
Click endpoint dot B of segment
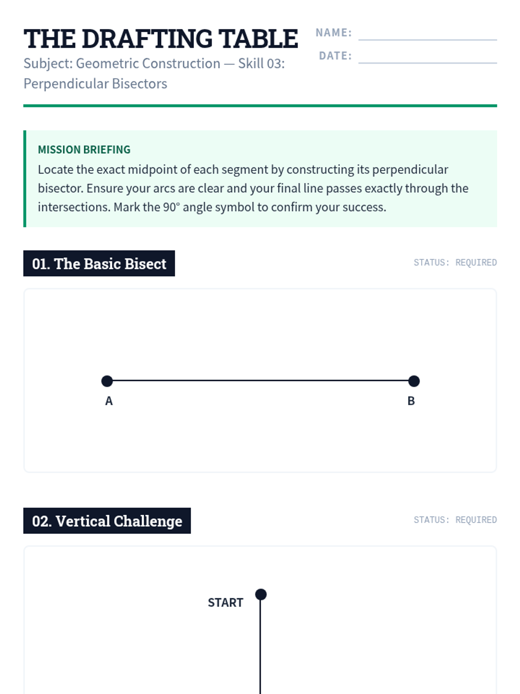(414, 381)
